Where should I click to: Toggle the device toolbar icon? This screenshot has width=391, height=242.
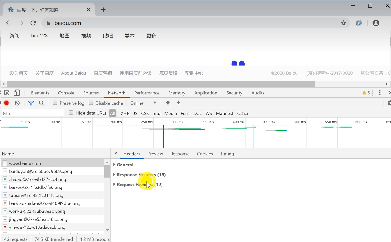coord(17,93)
